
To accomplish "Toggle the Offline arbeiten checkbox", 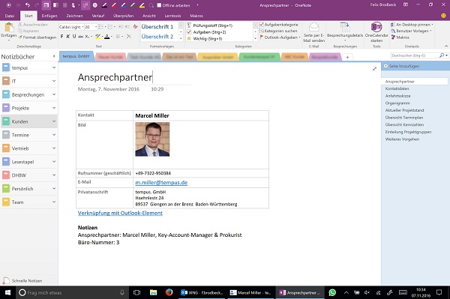I will point(159,5).
